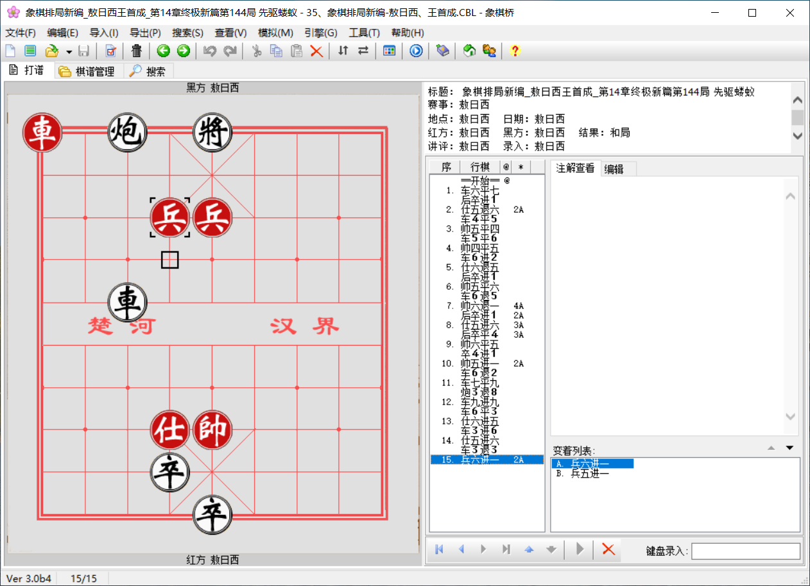This screenshot has width=810, height=586.
Task: Click the black downward variation list arrow
Action: pyautogui.click(x=790, y=448)
